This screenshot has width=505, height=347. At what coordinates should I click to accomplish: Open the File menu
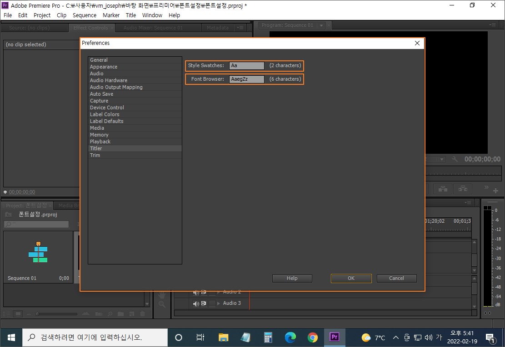8,15
